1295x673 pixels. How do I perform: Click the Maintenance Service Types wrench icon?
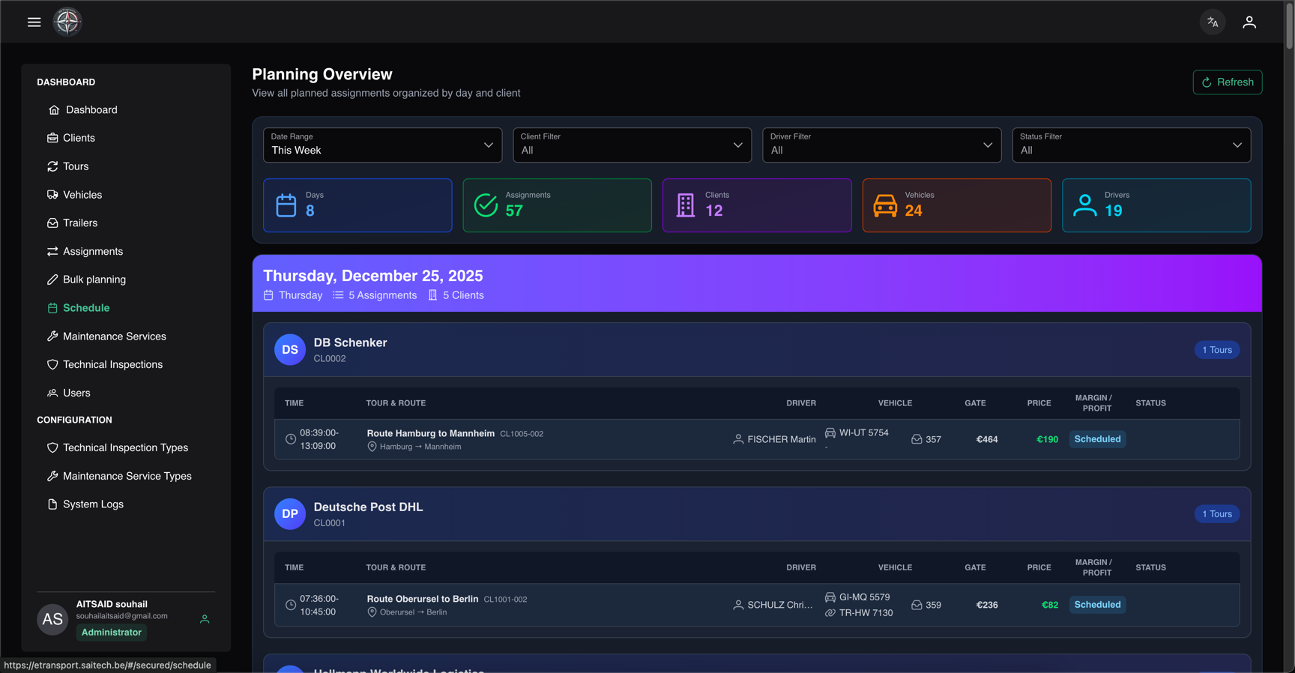click(x=52, y=476)
